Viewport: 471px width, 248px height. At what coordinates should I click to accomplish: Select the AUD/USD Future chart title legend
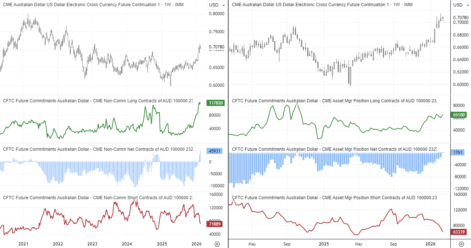[92, 5]
